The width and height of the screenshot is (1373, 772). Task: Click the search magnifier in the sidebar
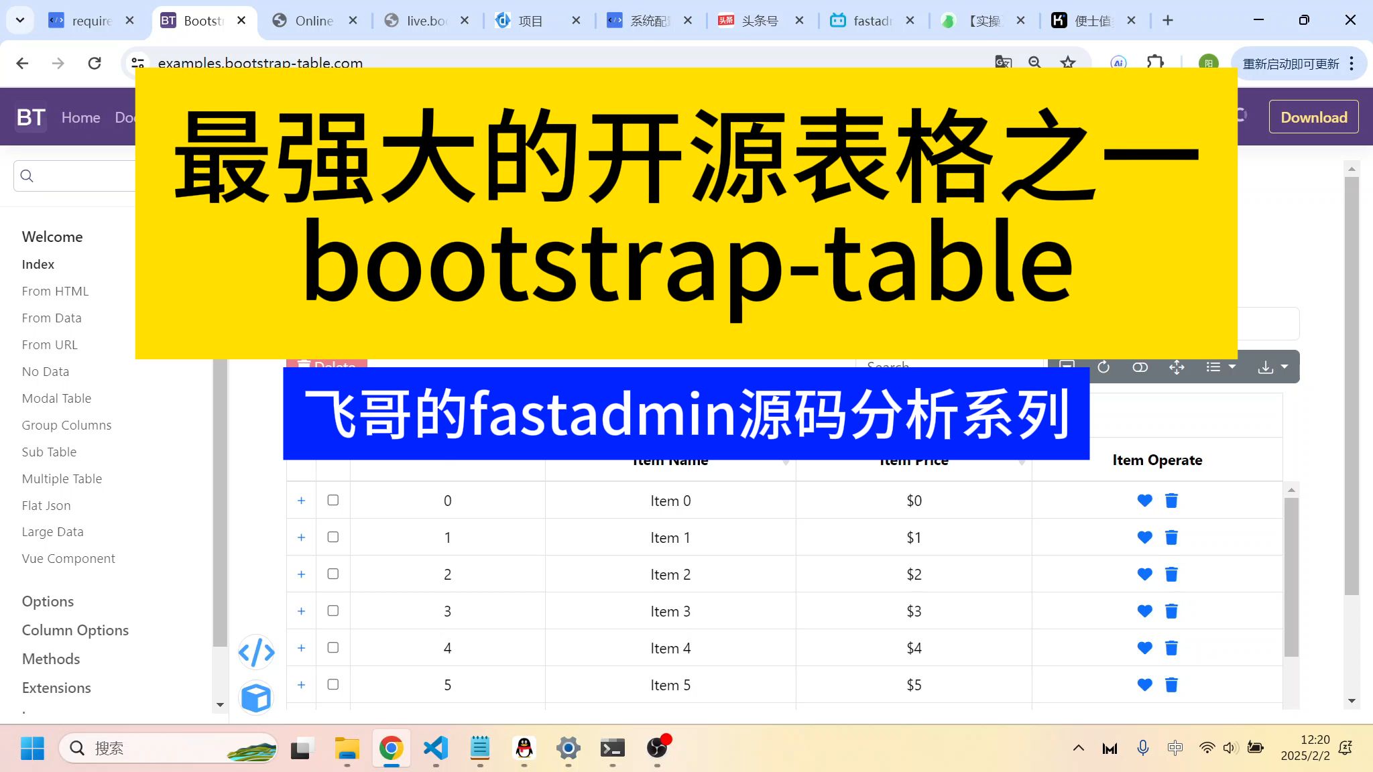coord(27,176)
